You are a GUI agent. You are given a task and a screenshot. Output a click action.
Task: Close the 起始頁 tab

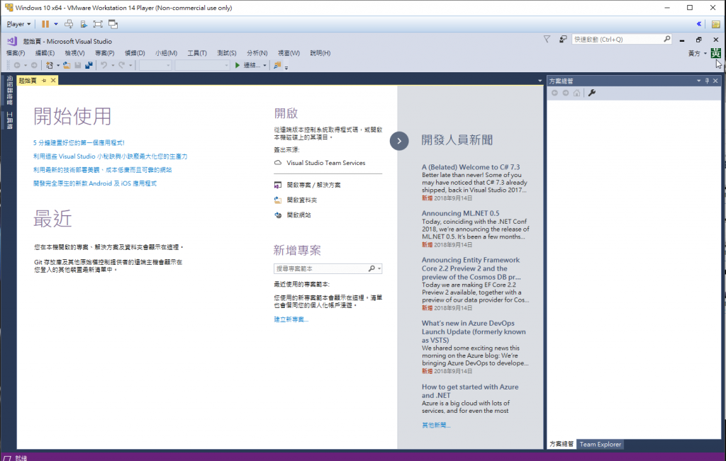pos(53,81)
